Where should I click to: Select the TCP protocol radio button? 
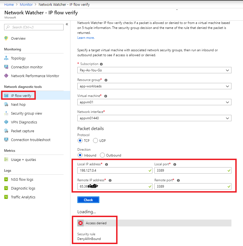click(x=80, y=140)
